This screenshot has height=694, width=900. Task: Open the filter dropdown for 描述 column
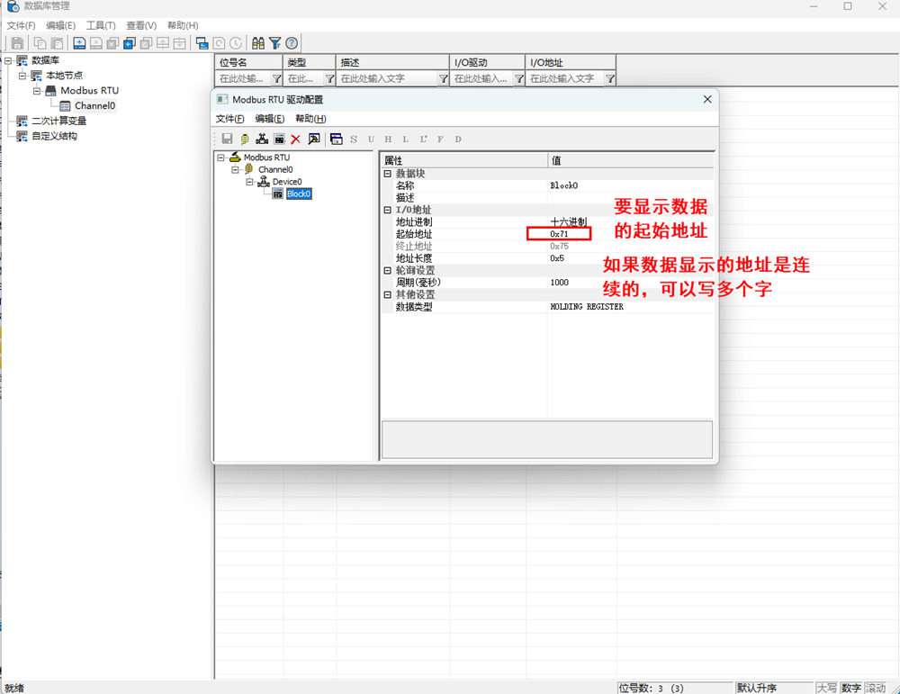pyautogui.click(x=443, y=78)
